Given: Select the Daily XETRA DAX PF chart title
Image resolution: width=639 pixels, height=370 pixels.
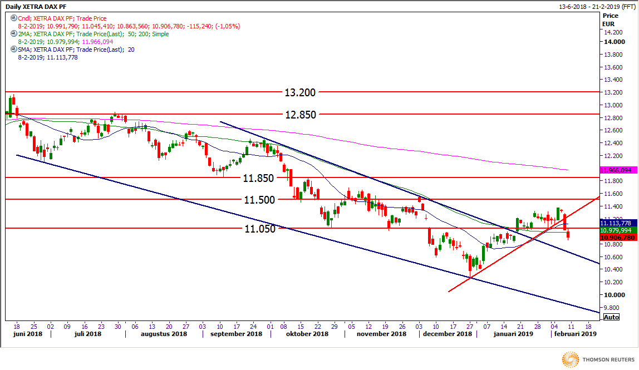Looking at the screenshot, I should pos(36,7).
